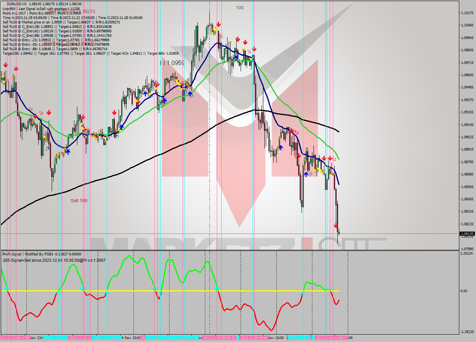Click the cyan arrow on the far-left yellow zero line
The width and height of the screenshot is (476, 342).
[6, 289]
